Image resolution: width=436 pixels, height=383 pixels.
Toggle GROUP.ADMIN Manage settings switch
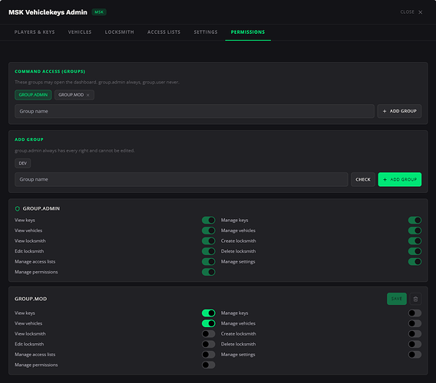point(415,261)
